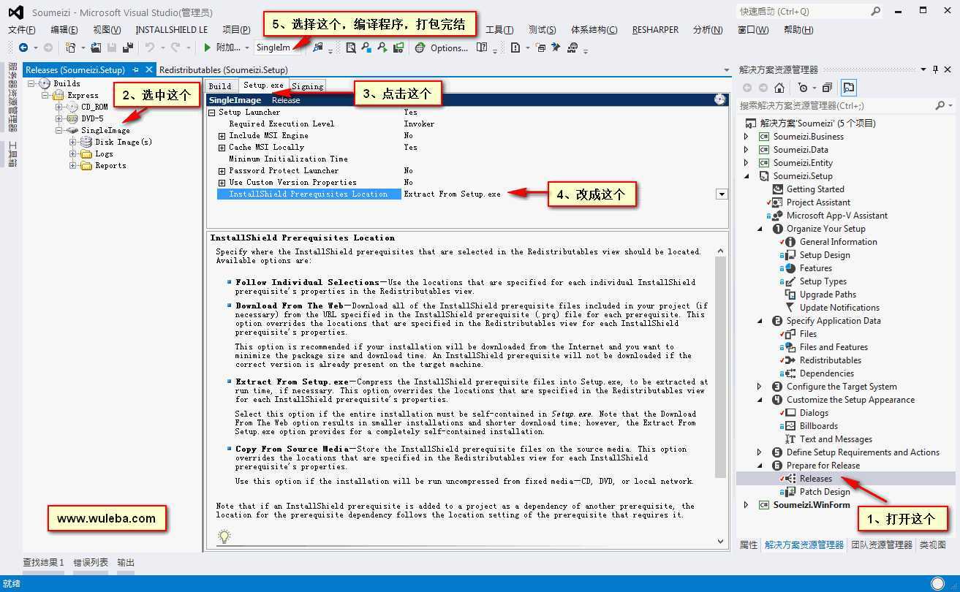Select Project Assistant tree item

click(818, 202)
